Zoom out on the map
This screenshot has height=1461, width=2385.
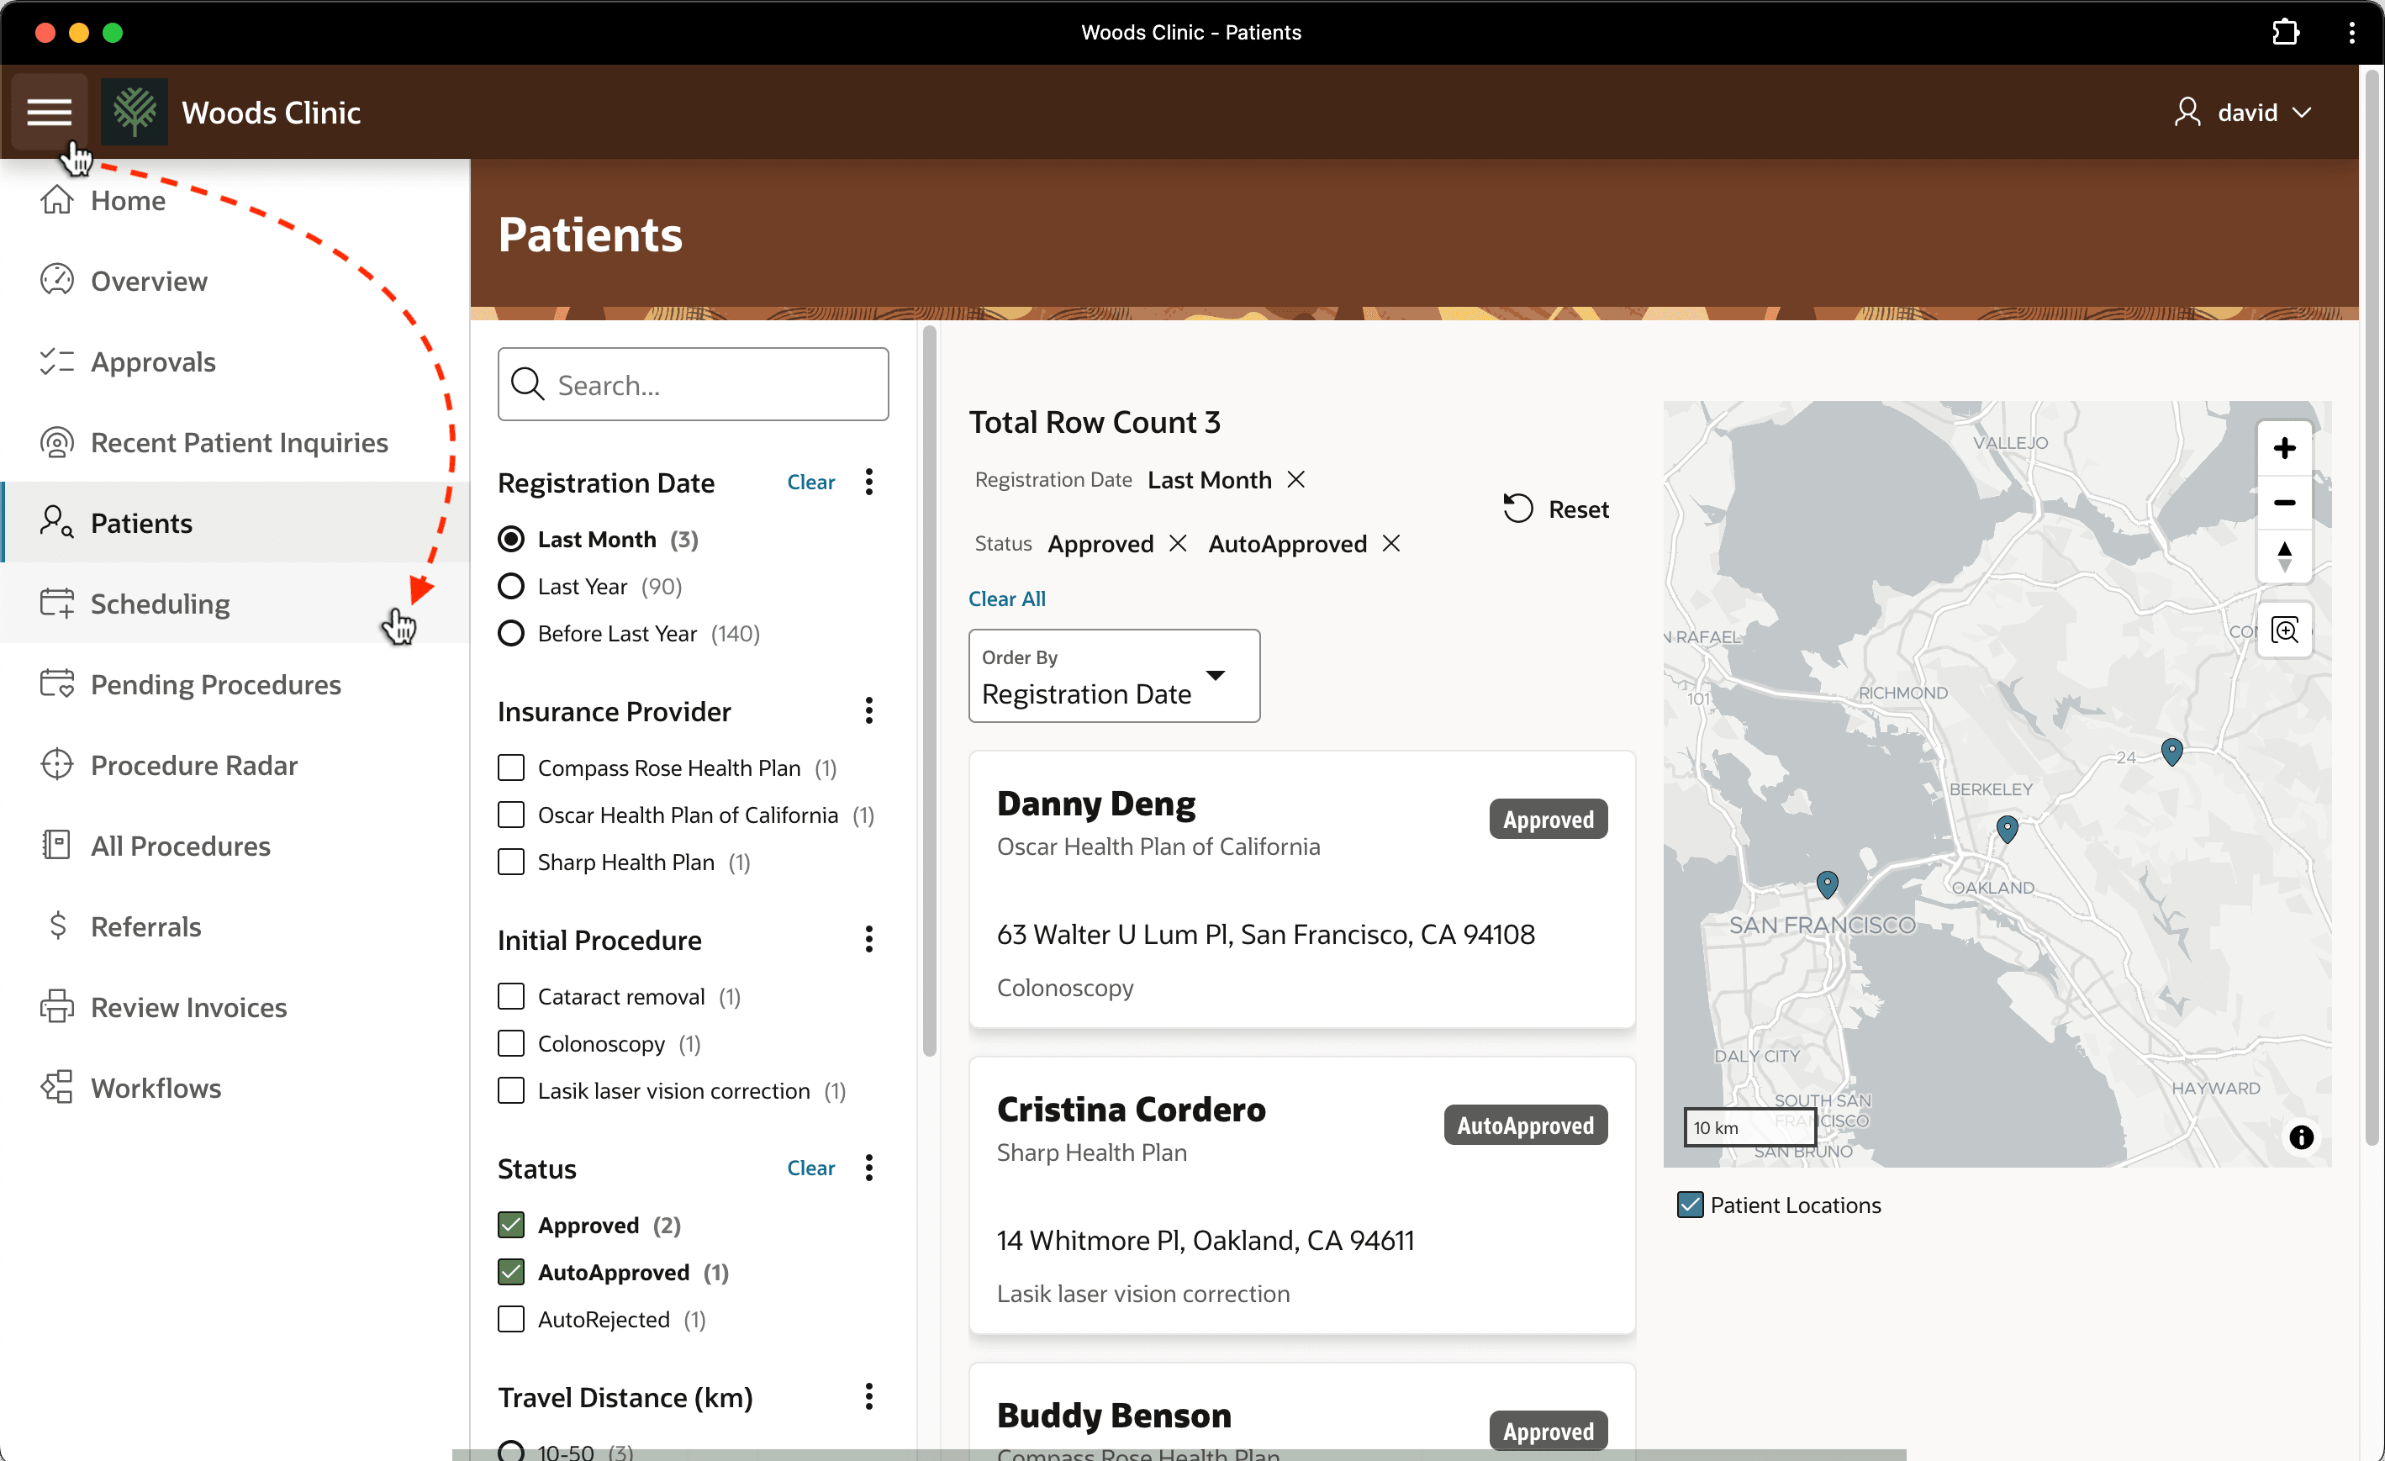(x=2284, y=503)
